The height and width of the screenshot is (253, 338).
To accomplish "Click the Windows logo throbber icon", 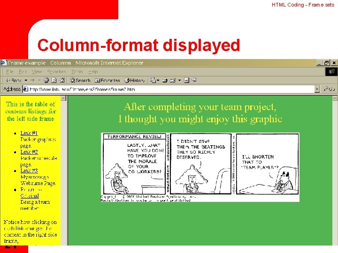I will [331, 72].
